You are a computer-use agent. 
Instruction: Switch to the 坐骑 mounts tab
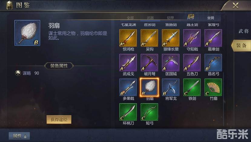[x=211, y=18]
